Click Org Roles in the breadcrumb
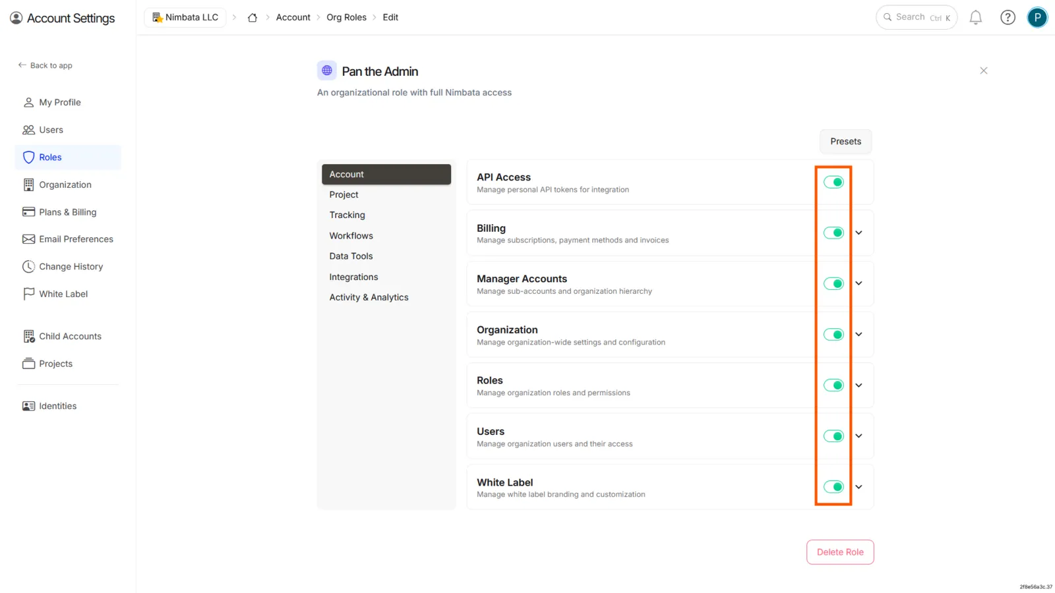This screenshot has width=1055, height=593. pyautogui.click(x=346, y=18)
